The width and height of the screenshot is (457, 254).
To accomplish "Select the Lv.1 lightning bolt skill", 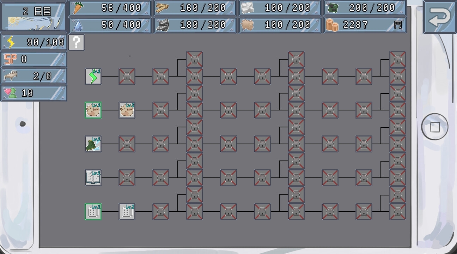I will 93,76.
